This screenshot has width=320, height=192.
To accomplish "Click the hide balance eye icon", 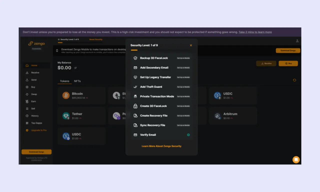I will tap(75, 68).
